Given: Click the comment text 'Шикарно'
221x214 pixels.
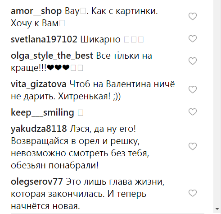Looking at the screenshot, I should tap(100, 39).
